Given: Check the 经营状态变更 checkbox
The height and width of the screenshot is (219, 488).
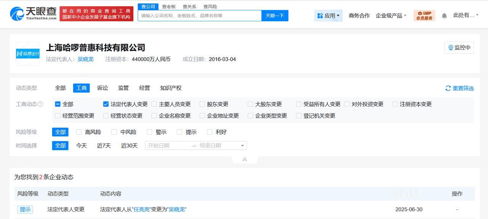Looking at the screenshot, I should coord(106,116).
